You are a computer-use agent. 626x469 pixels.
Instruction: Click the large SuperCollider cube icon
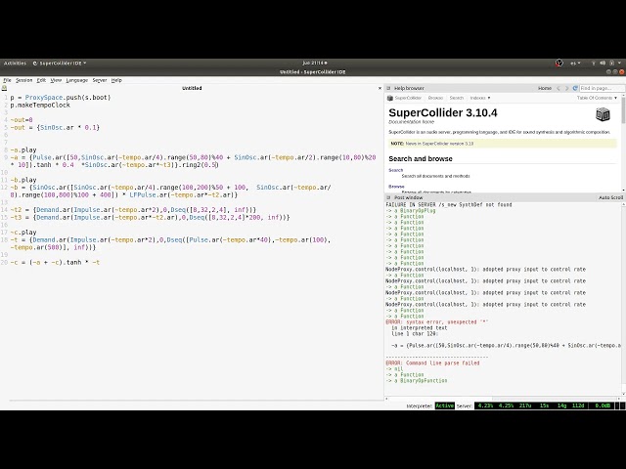pyautogui.click(x=603, y=114)
